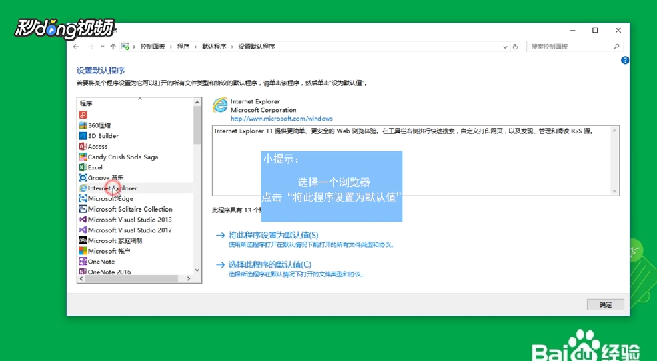Image resolution: width=657 pixels, height=361 pixels.
Task: Click 选择此程序的默认值(C)
Action: click(x=270, y=264)
